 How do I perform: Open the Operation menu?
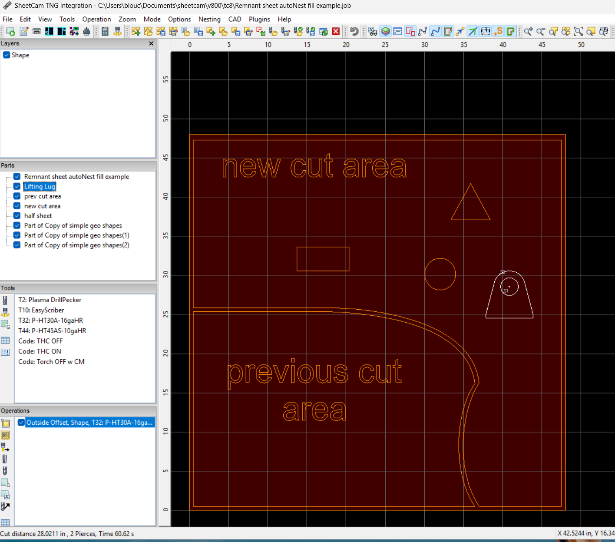(x=96, y=19)
